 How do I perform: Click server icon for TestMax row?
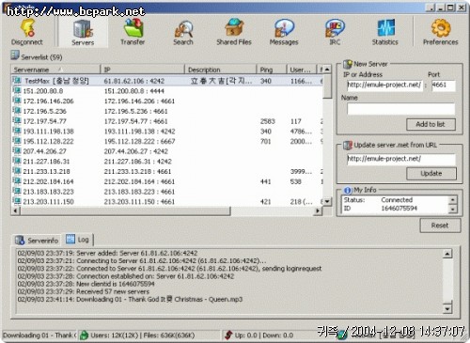point(17,81)
